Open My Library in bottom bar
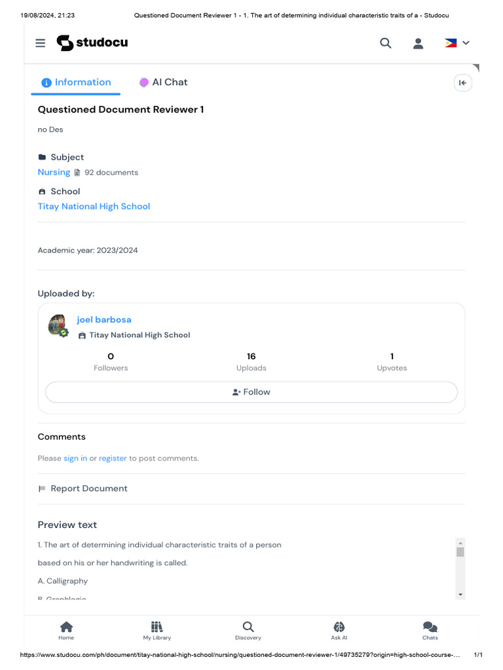Image resolution: width=503 pixels, height=670 pixels. [157, 631]
